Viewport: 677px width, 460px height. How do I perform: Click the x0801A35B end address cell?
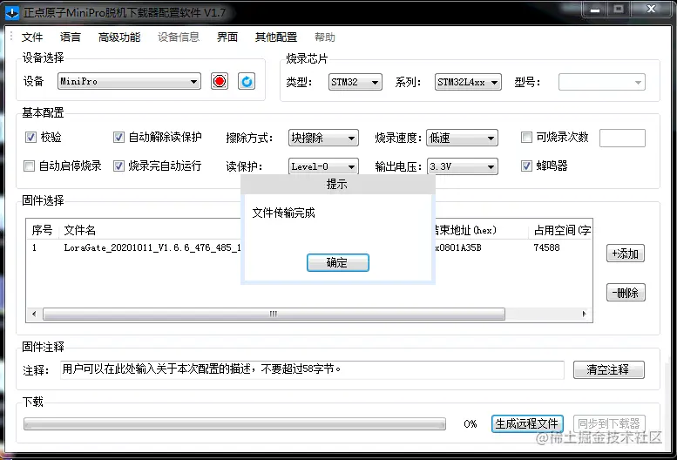point(458,247)
